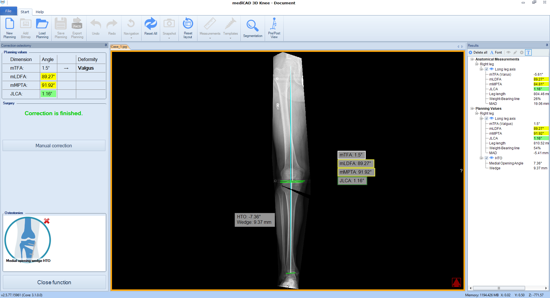
Task: Toggle the text display T icon in Results
Action: (529, 52)
